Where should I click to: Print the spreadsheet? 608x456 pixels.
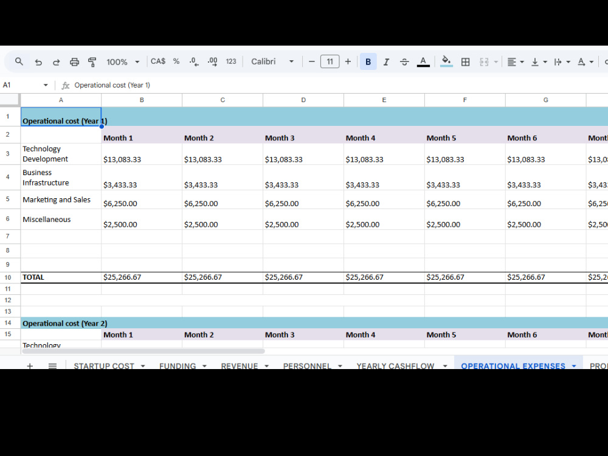tap(74, 61)
